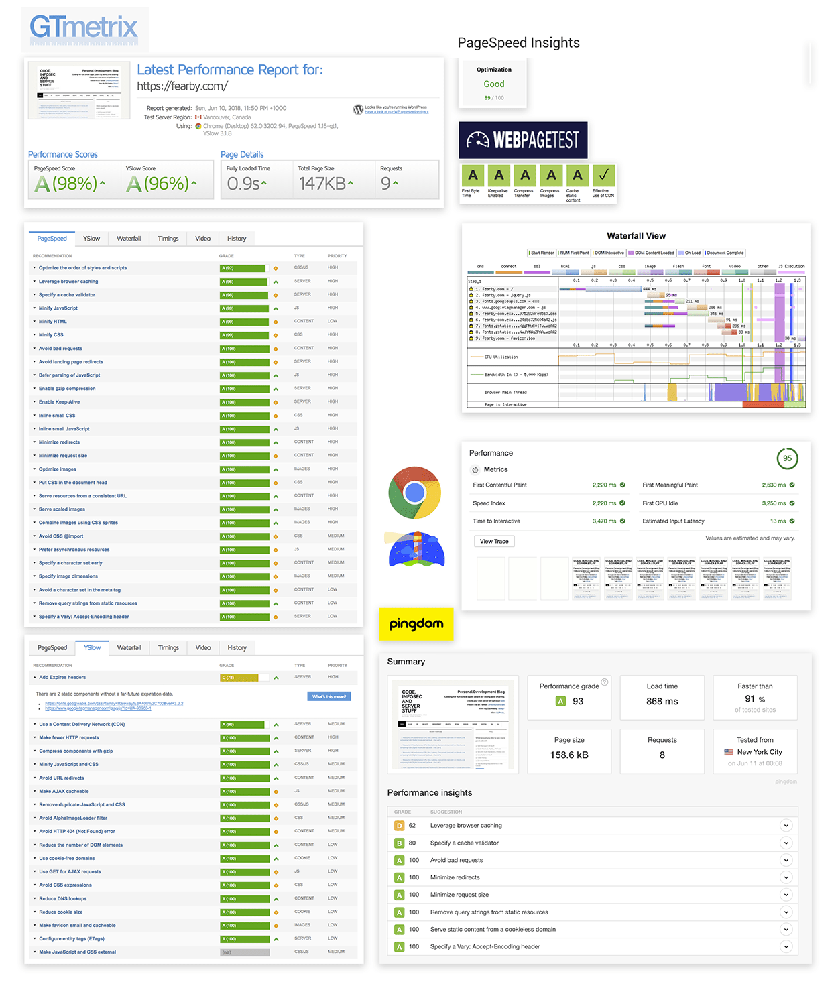This screenshot has width=838, height=990.
Task: Open the History tab above the Add Expires headers list
Action: (x=237, y=648)
